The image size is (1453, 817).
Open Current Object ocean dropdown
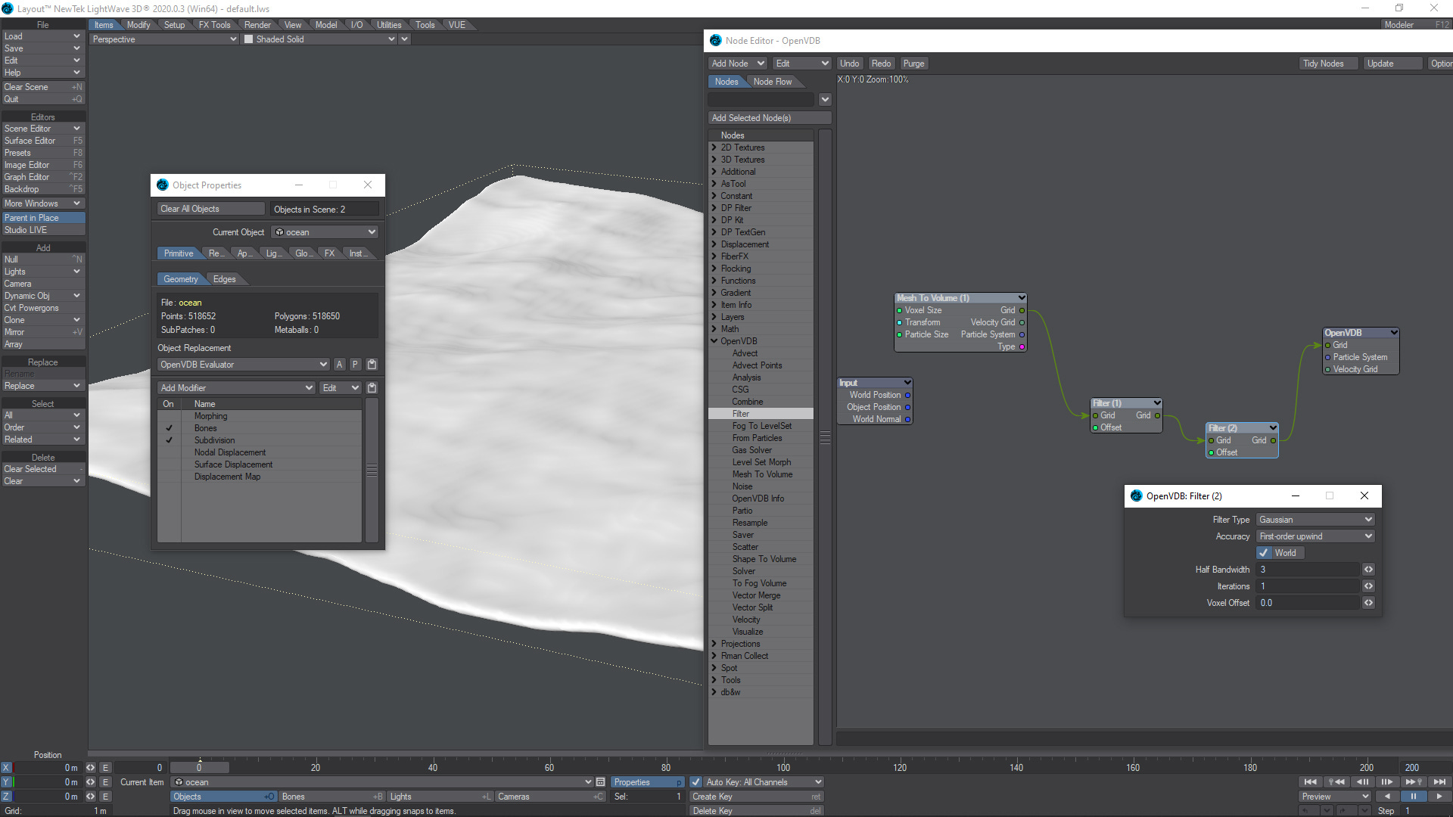point(324,232)
